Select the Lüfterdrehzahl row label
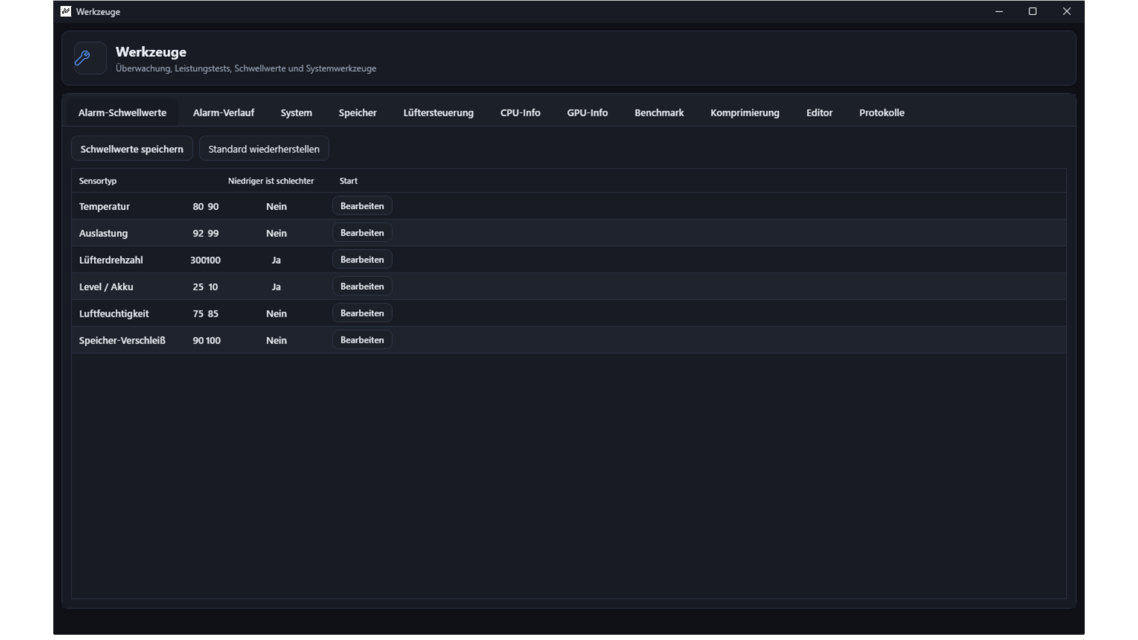1138x640 pixels. pyautogui.click(x=111, y=260)
